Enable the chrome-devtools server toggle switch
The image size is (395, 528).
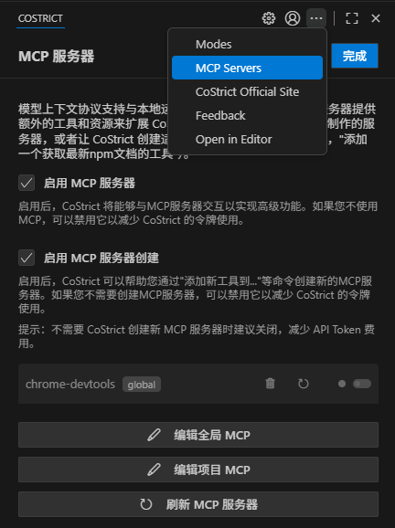362,384
